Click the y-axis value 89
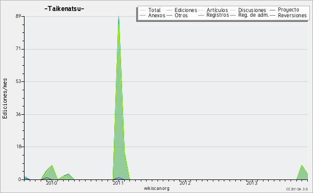 [x=18, y=16]
